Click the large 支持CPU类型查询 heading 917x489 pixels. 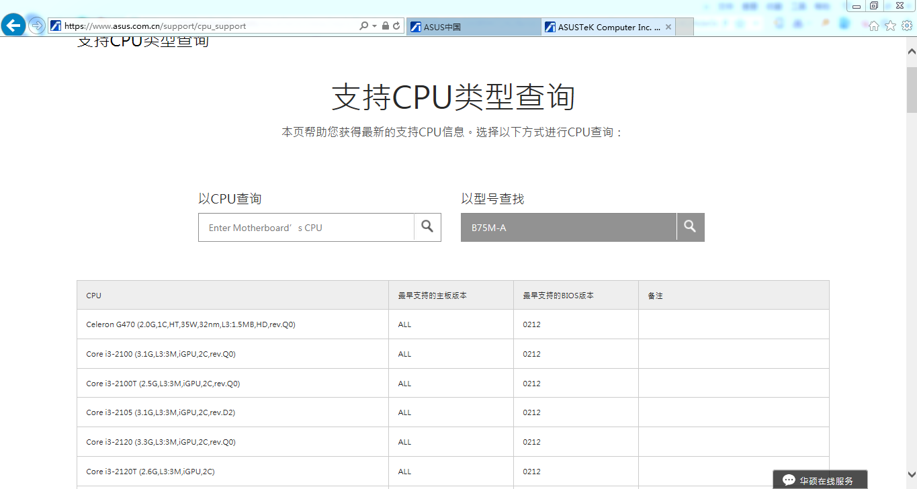click(x=453, y=97)
